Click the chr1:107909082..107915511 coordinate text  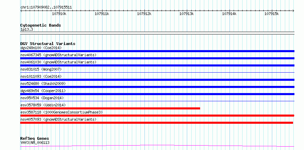(x=46, y=7)
